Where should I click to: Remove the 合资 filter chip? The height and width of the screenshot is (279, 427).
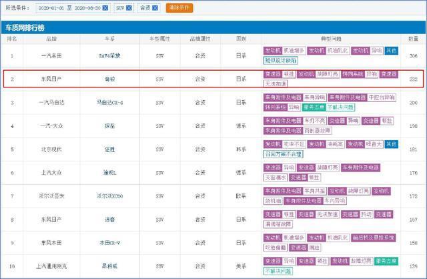155,8
